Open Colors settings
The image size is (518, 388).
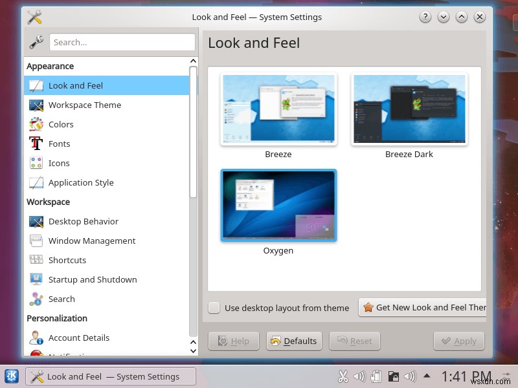[61, 124]
